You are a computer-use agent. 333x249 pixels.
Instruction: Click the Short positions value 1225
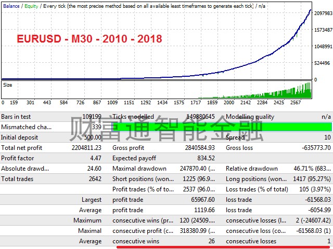pyautogui.click(x=189, y=179)
